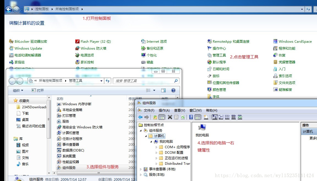
Task: Click the Properties icon in Component Services toolbar
Action: click(176, 117)
